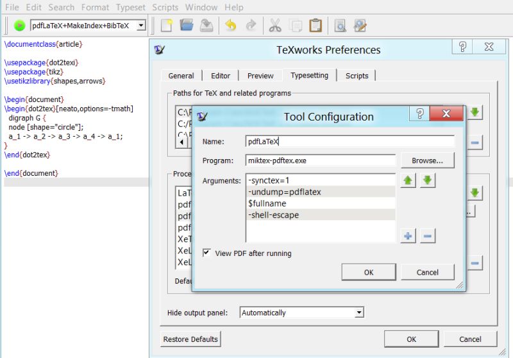
Task: Switch to the Preview tab
Action: [260, 76]
